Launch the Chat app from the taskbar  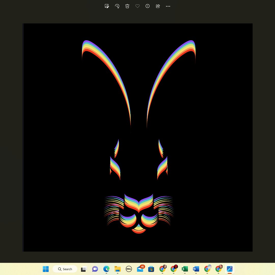point(95,269)
